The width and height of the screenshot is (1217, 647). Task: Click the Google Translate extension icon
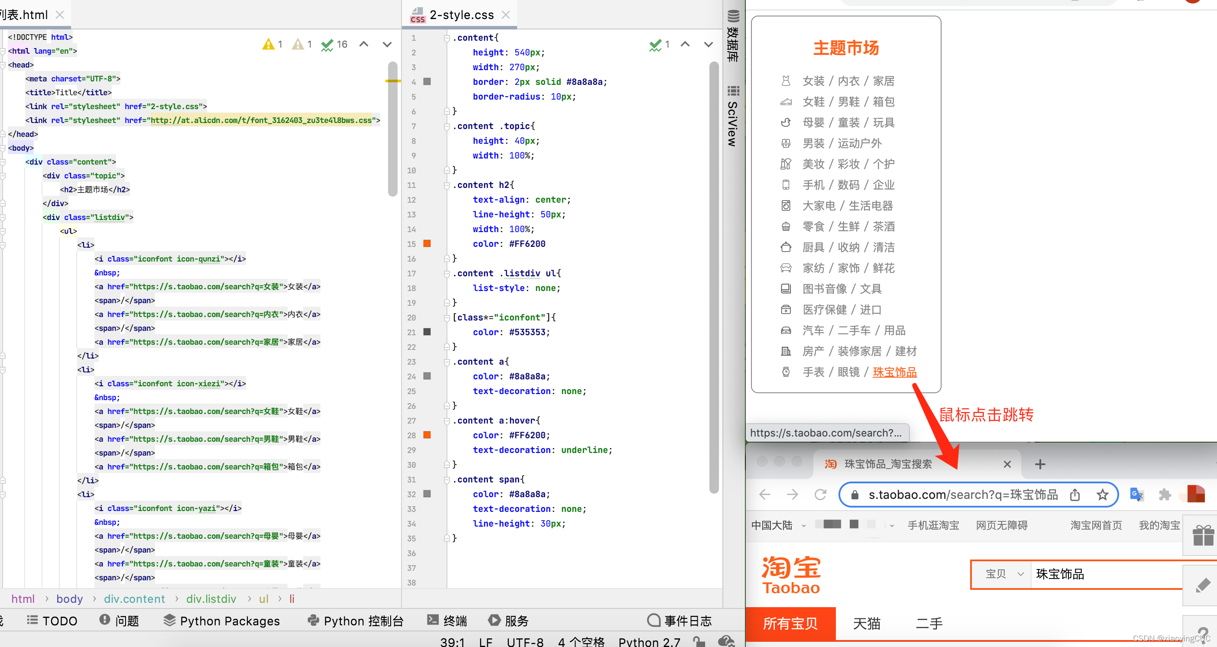tap(1136, 495)
